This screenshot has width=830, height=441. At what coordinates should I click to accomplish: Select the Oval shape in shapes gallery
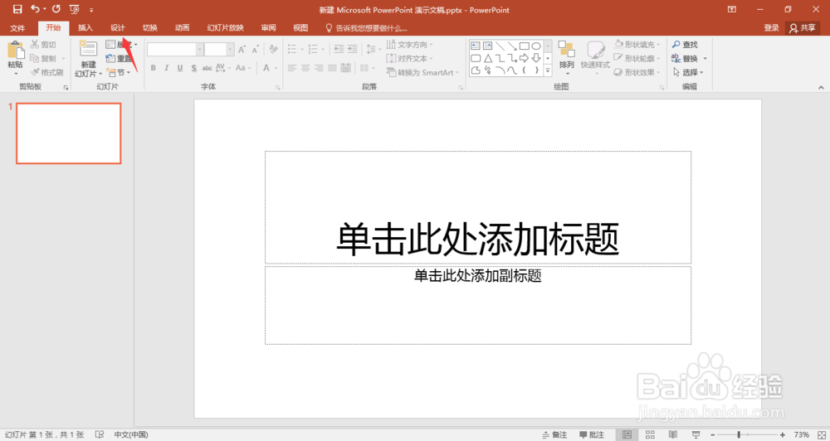[x=536, y=46]
